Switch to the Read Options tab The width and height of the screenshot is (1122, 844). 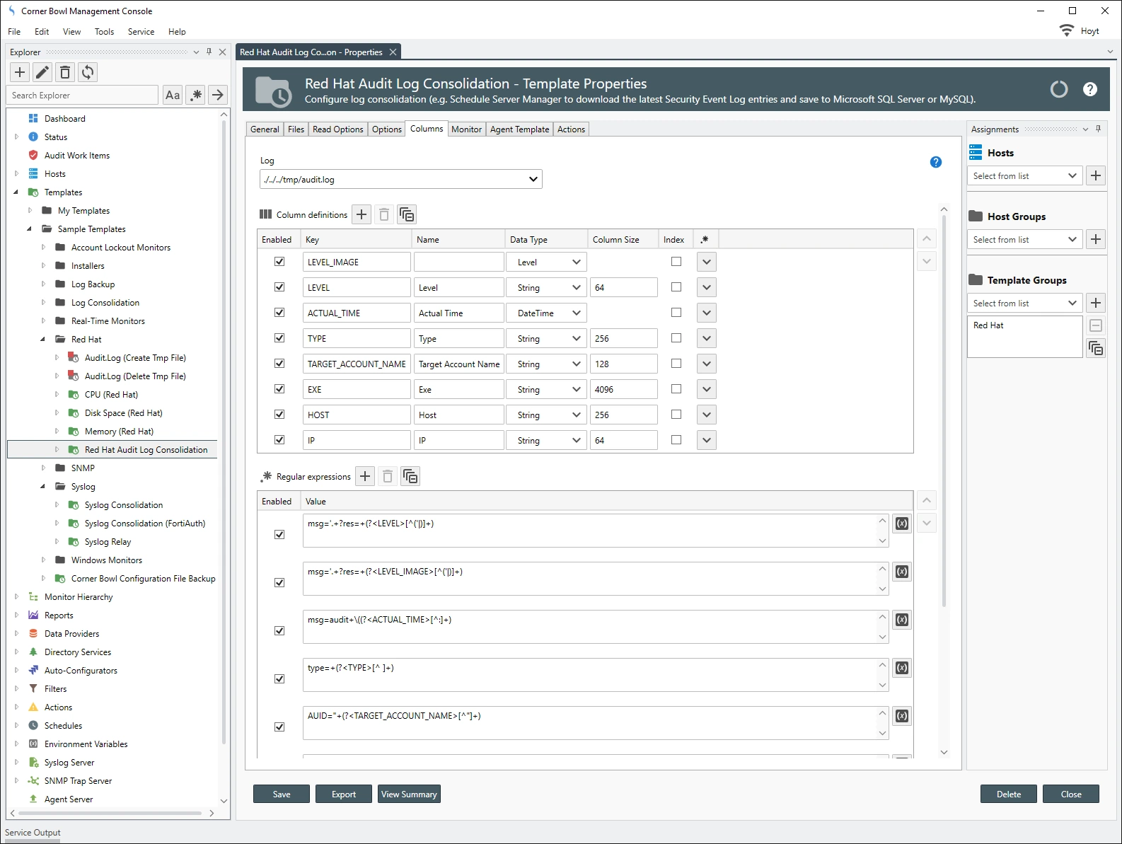pyautogui.click(x=337, y=129)
